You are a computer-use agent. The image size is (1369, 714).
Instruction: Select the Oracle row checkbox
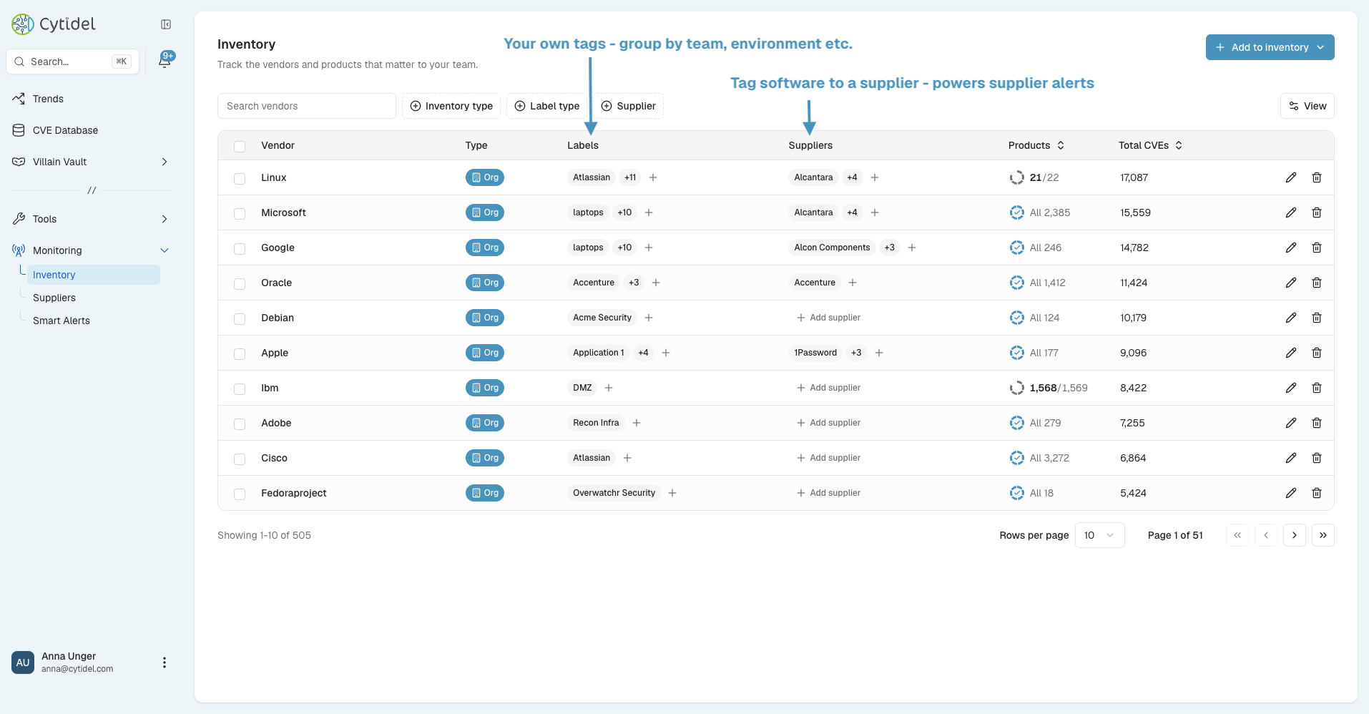point(240,284)
